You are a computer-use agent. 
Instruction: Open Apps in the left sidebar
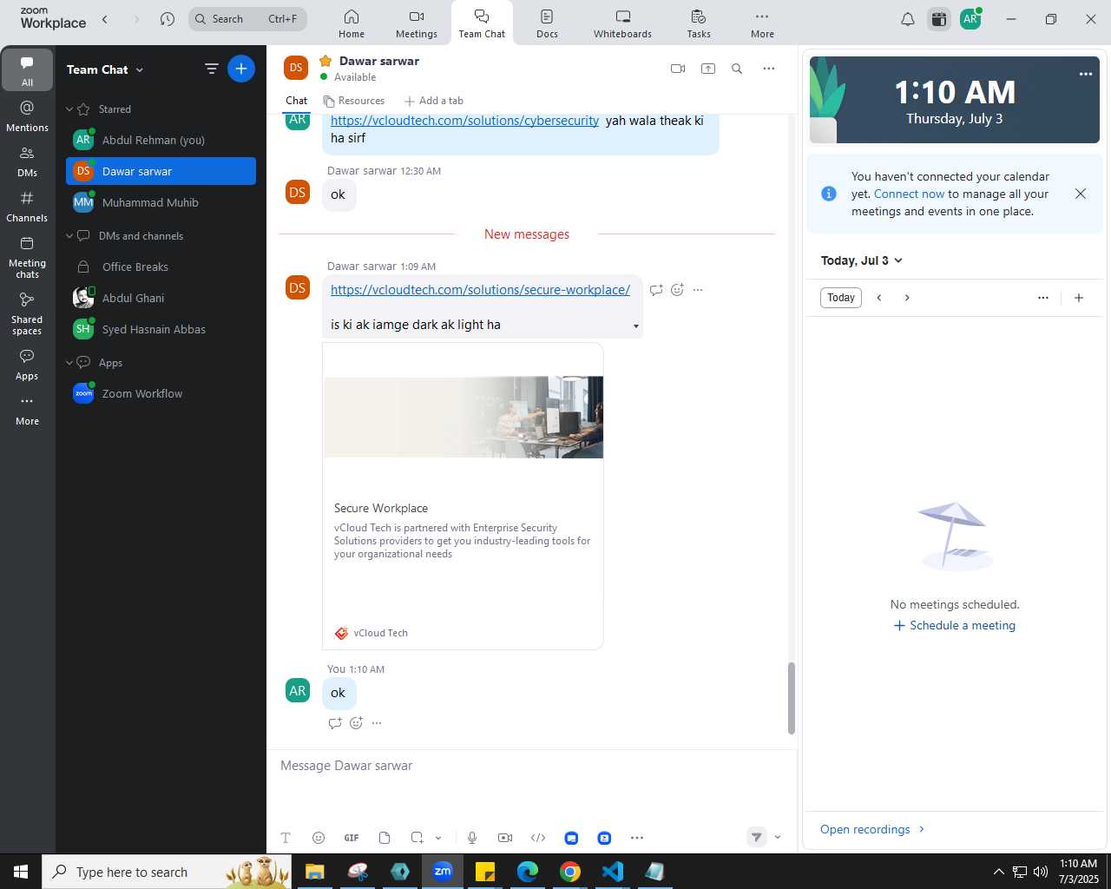(27, 365)
